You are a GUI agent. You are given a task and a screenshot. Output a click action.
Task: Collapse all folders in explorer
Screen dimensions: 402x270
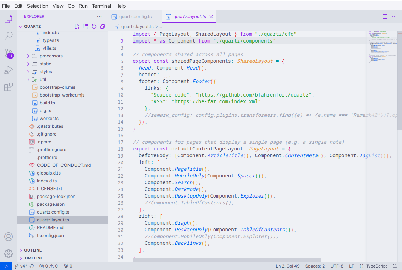click(103, 27)
